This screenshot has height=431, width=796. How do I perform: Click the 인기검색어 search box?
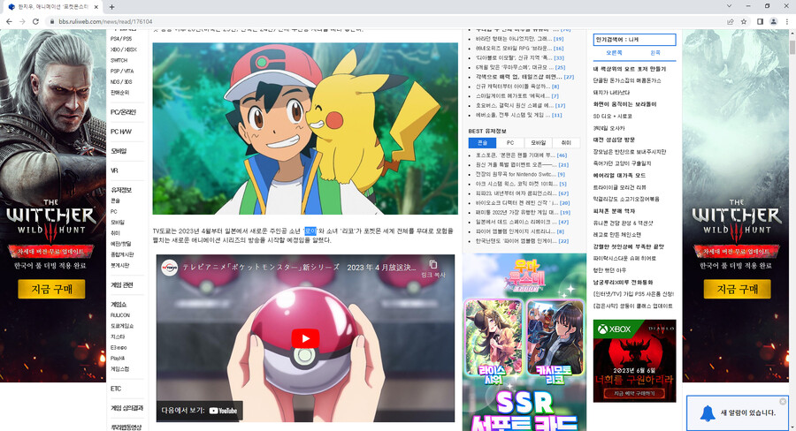(x=634, y=40)
